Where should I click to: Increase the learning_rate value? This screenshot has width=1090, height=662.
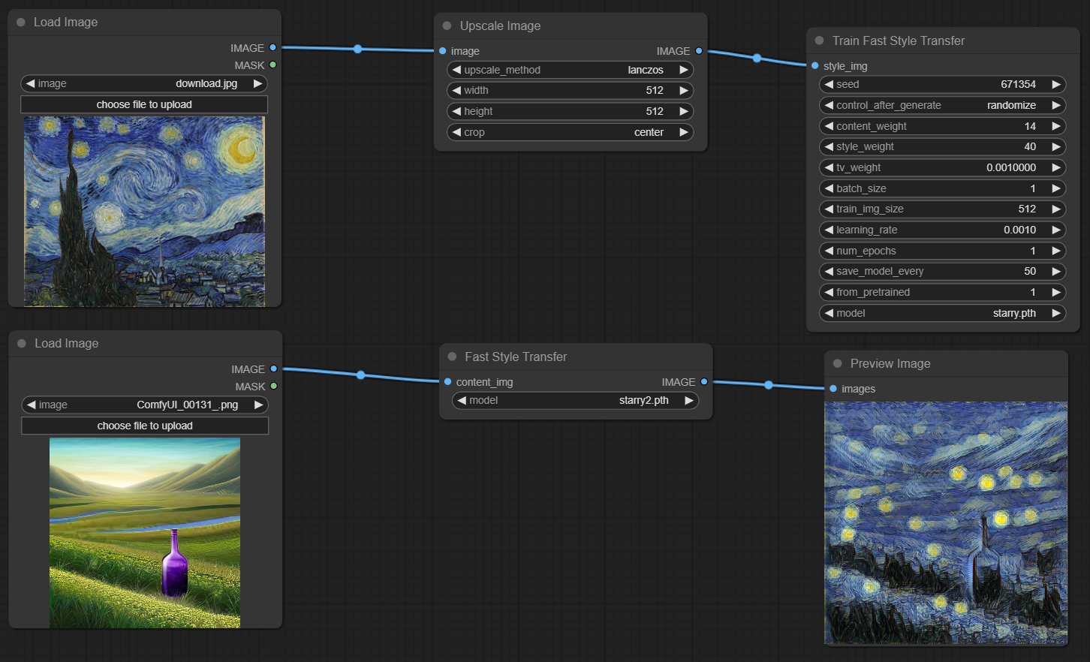(1055, 230)
